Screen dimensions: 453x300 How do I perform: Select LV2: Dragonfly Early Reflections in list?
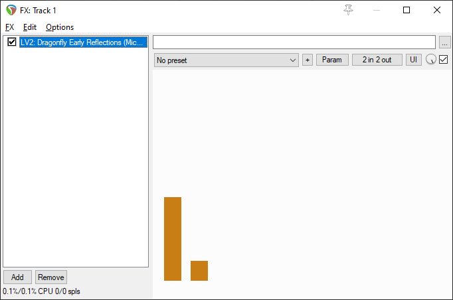point(83,42)
